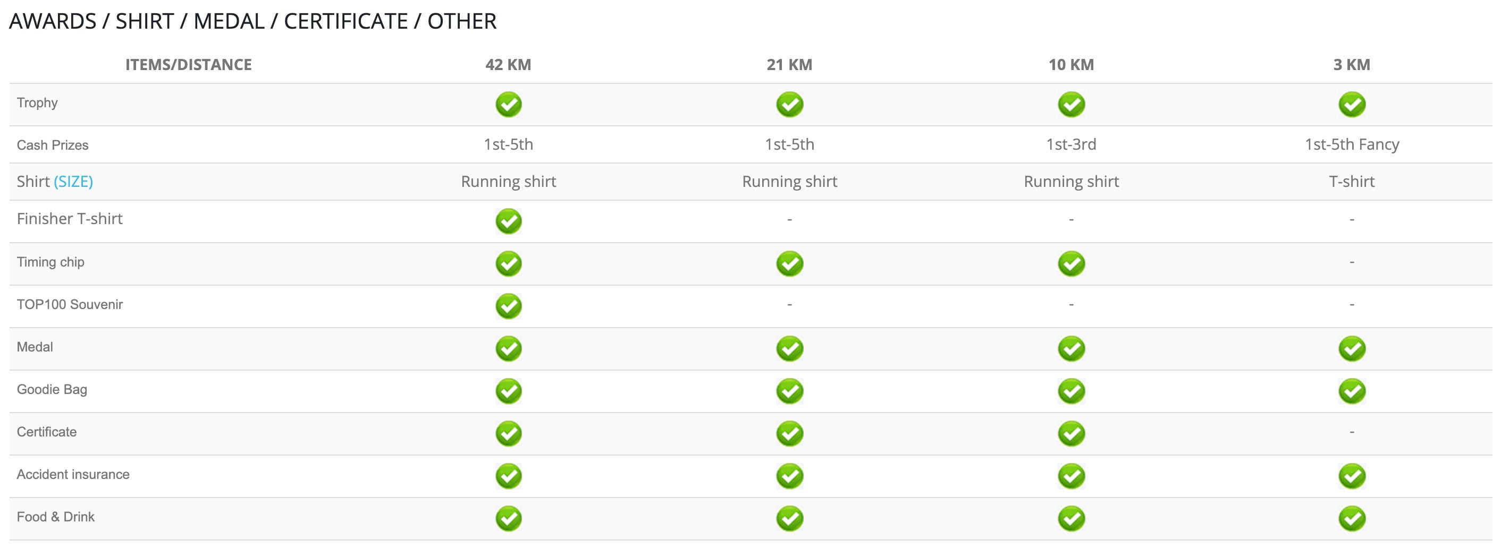1501x549 pixels.
Task: Click the Food & Drink checkmark under 3 KM
Action: [1352, 519]
